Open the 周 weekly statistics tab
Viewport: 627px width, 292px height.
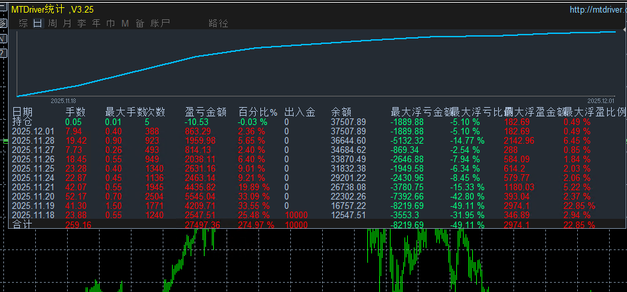coord(52,23)
